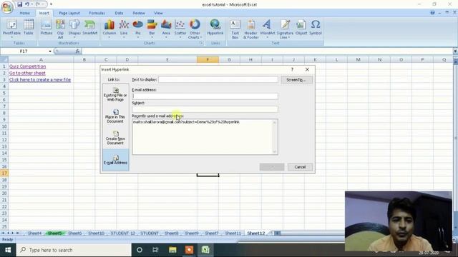
Task: Switch to the Review tab
Action: [139, 13]
